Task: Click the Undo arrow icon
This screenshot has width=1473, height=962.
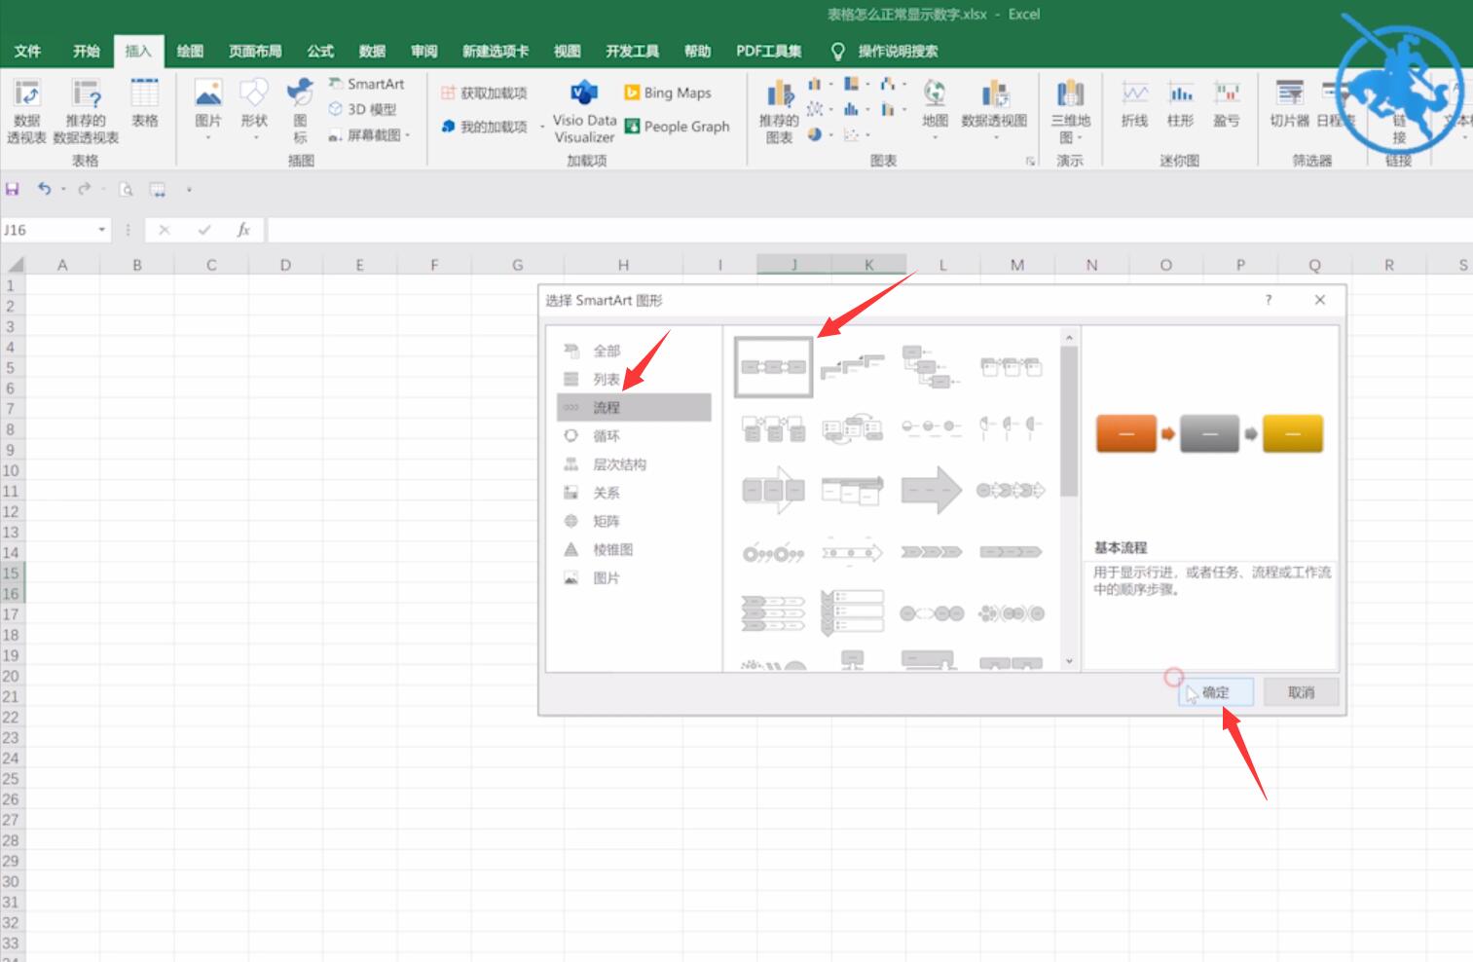Action: [44, 189]
